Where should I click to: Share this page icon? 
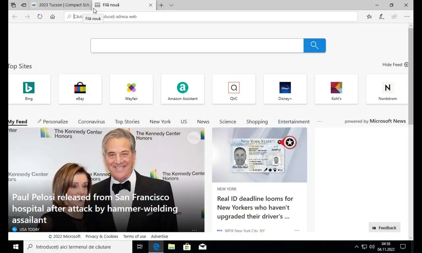click(394, 16)
